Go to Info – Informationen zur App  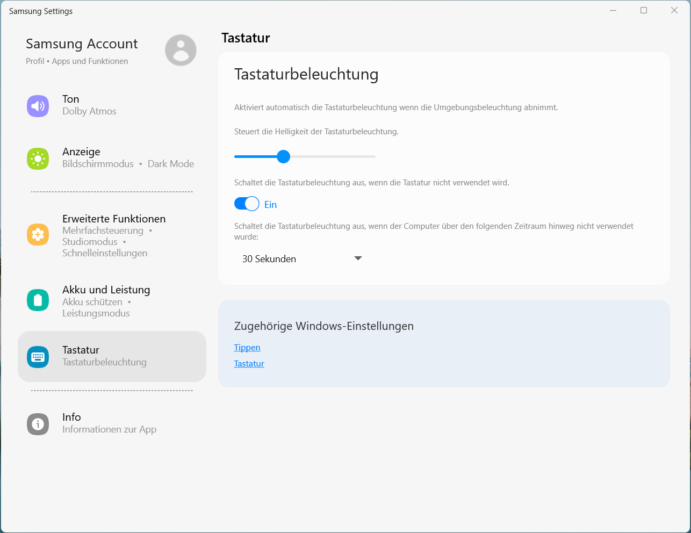click(109, 423)
